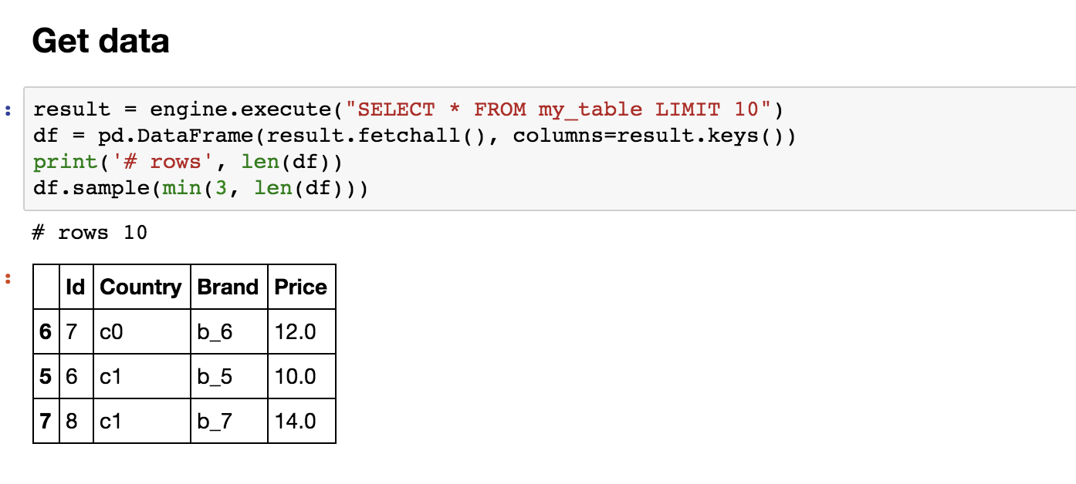Click the "# rows 10" output text
The height and width of the screenshot is (484, 1076).
pyautogui.click(x=90, y=232)
